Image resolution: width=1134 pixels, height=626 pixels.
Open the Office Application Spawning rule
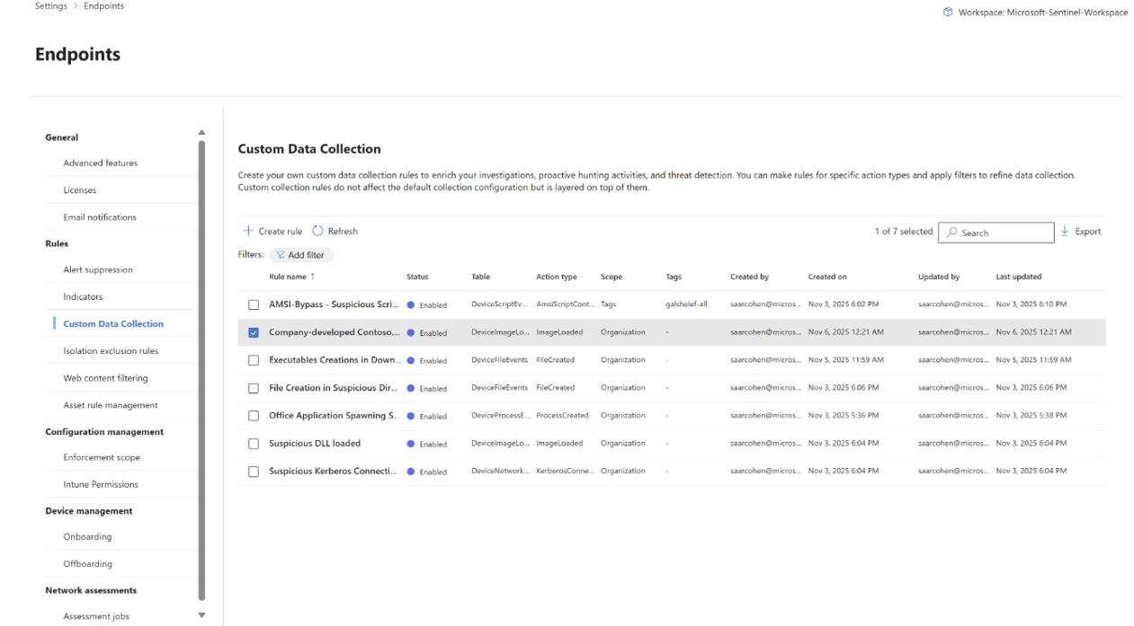(x=334, y=416)
